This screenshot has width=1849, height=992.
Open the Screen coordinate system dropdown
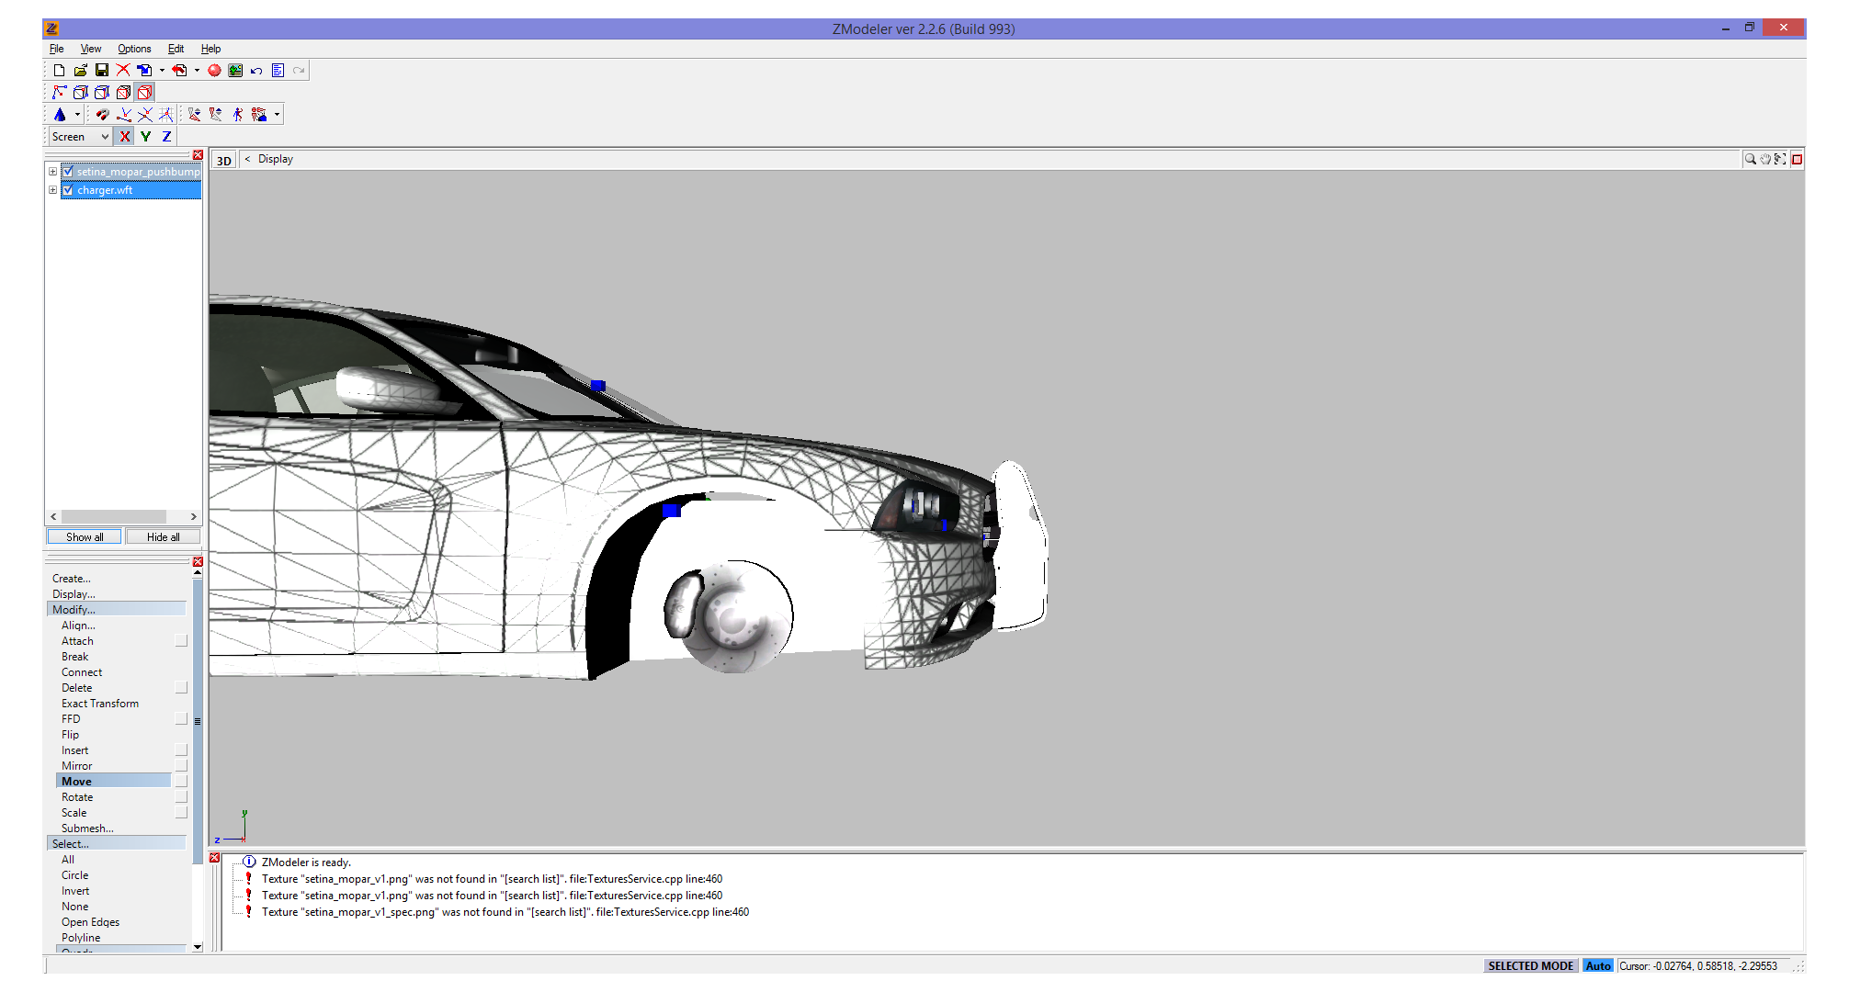(x=80, y=136)
